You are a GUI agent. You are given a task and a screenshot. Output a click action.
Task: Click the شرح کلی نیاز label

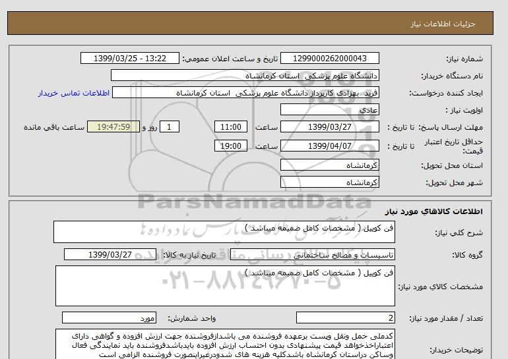coord(459,233)
